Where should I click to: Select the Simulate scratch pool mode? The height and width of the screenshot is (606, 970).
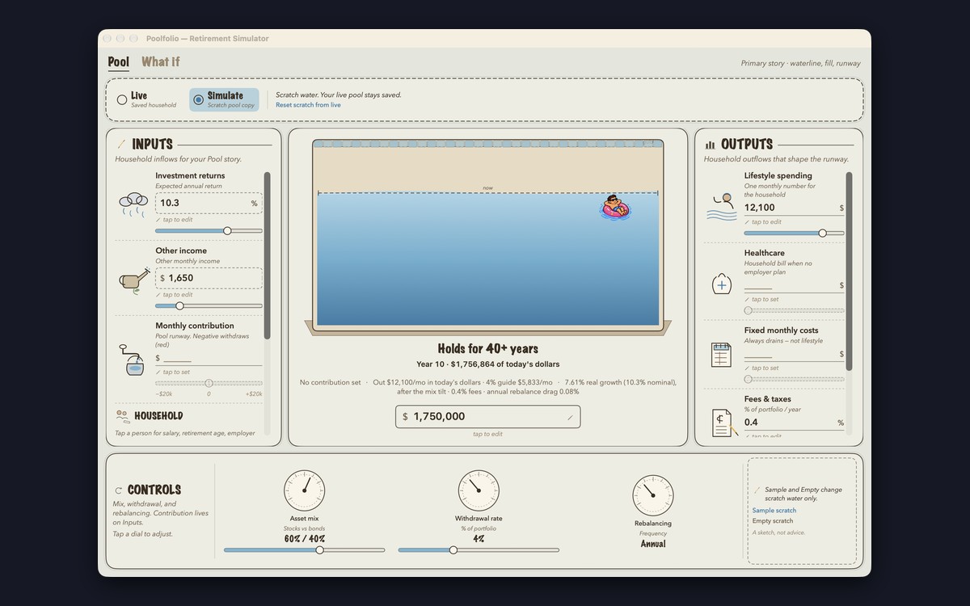pos(225,99)
